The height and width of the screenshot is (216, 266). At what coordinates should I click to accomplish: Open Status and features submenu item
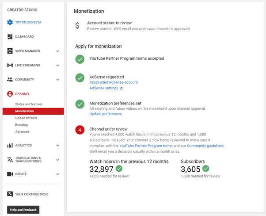(29, 104)
